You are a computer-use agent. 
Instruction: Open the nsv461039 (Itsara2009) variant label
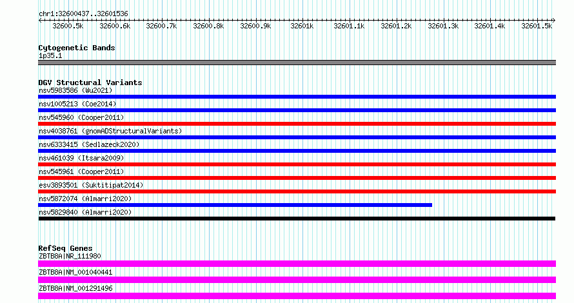point(81,158)
